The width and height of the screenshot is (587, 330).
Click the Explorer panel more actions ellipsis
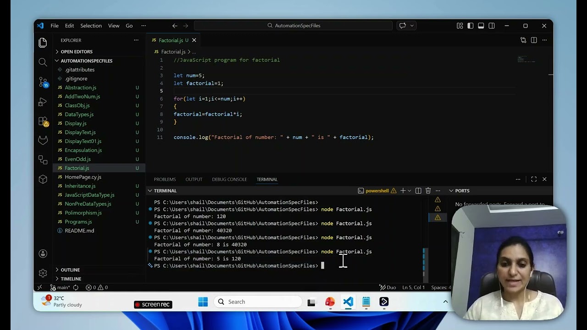136,40
